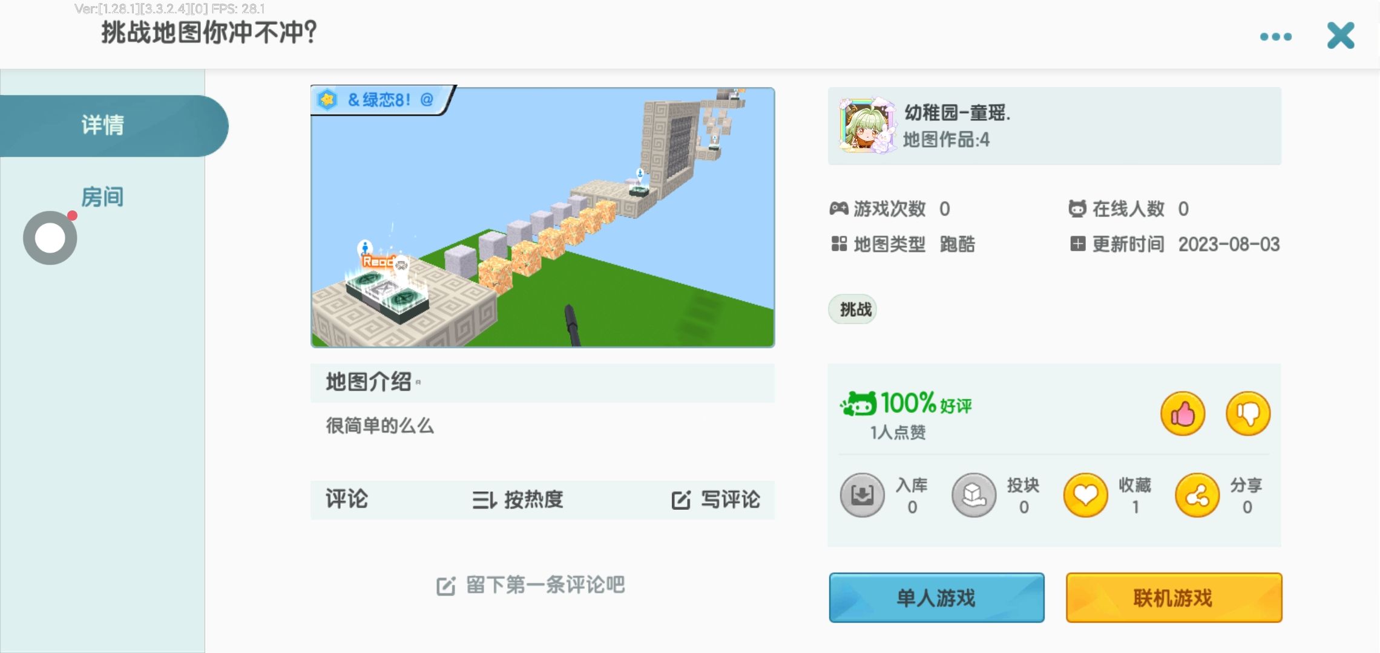The height and width of the screenshot is (653, 1380).
Task: Open the parkour map preview thumbnail
Action: [543, 217]
